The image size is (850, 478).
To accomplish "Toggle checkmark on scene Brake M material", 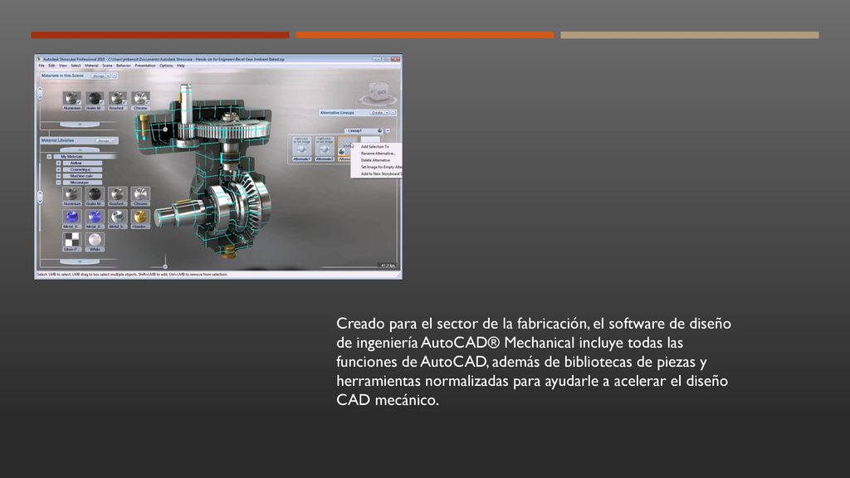I will coord(101,102).
